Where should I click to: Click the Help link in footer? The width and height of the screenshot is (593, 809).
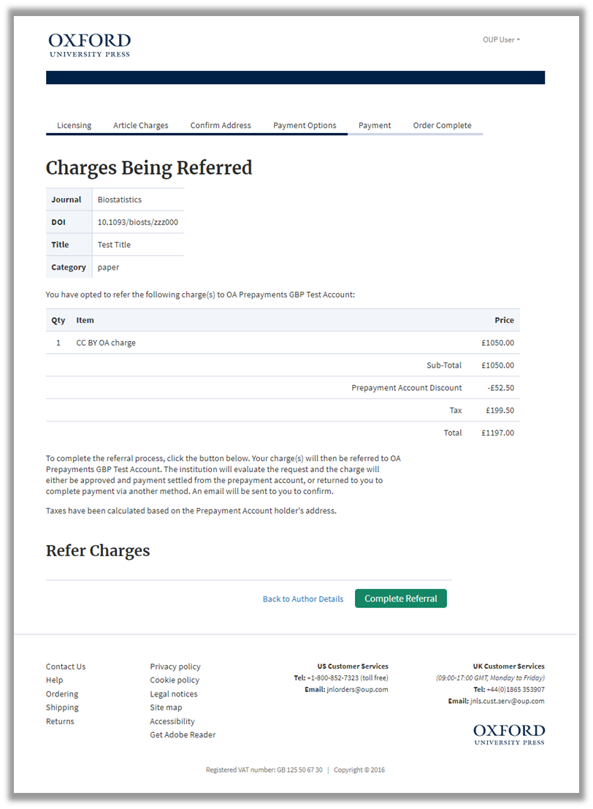(54, 680)
